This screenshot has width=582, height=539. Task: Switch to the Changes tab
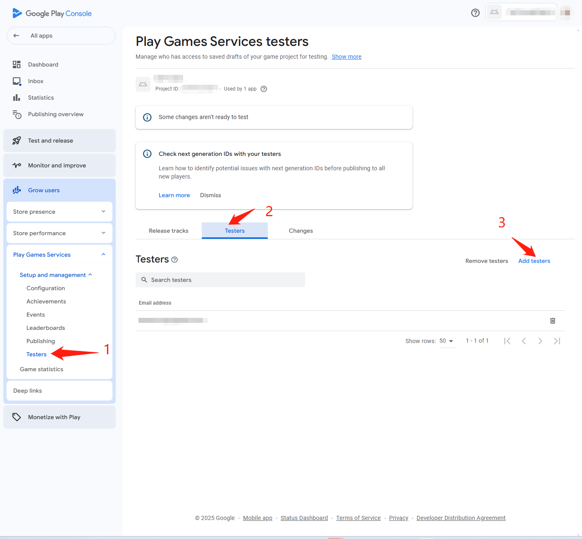tap(301, 231)
